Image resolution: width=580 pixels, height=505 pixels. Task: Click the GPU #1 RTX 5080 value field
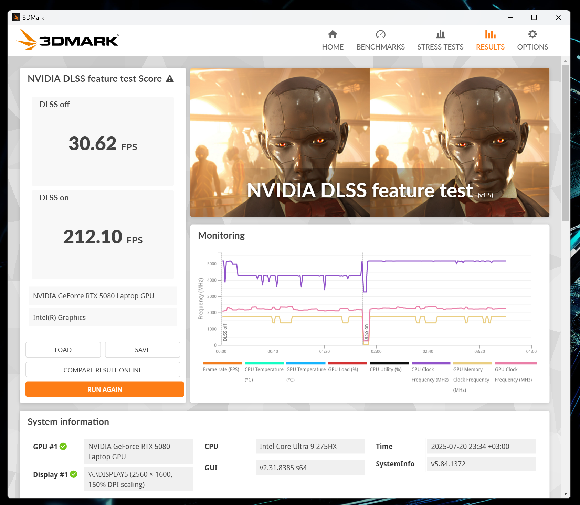click(x=139, y=451)
